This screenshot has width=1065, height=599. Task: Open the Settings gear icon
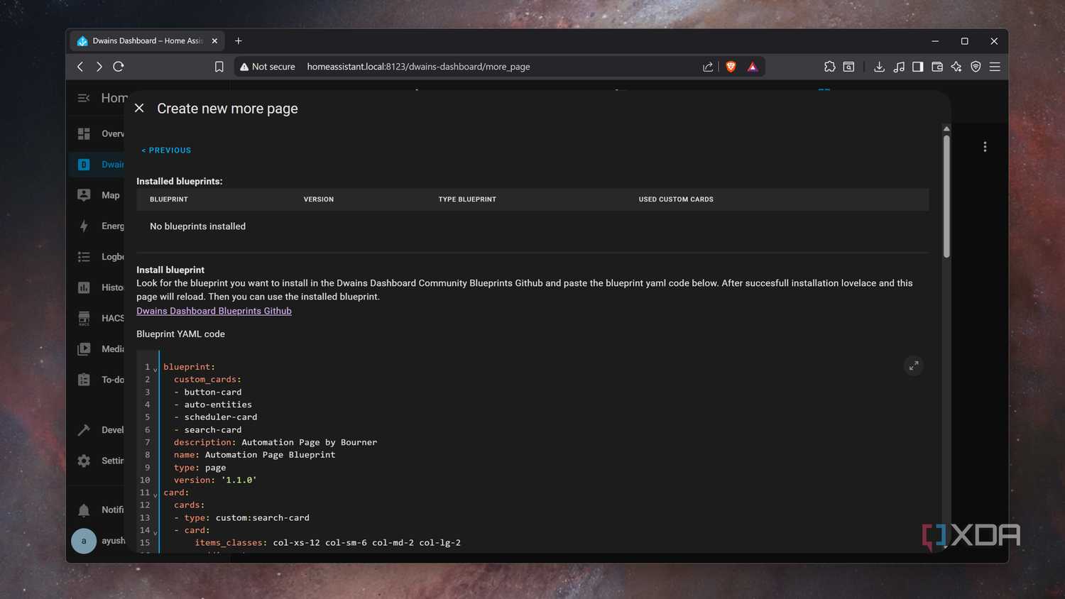pyautogui.click(x=84, y=461)
